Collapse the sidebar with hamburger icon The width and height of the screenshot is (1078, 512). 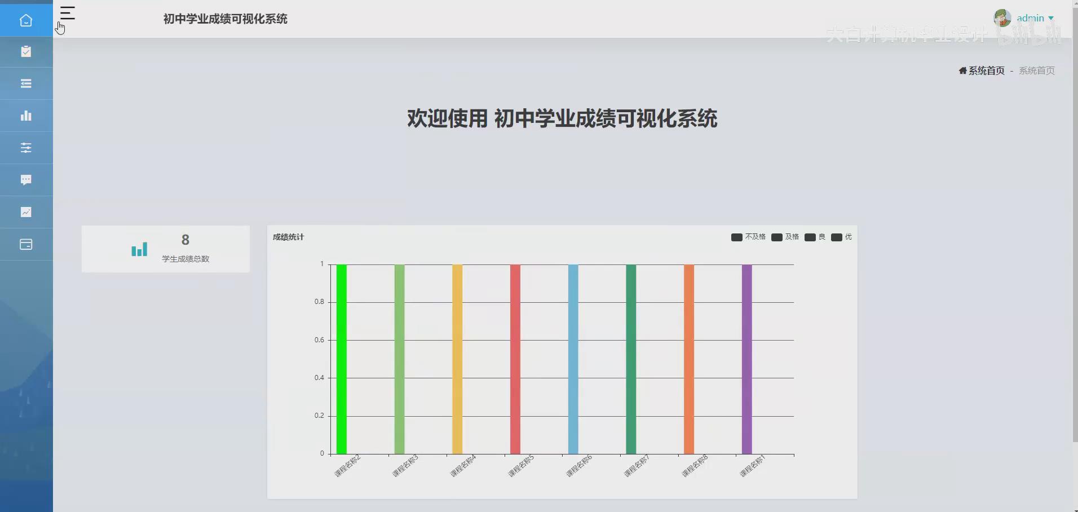click(x=67, y=12)
